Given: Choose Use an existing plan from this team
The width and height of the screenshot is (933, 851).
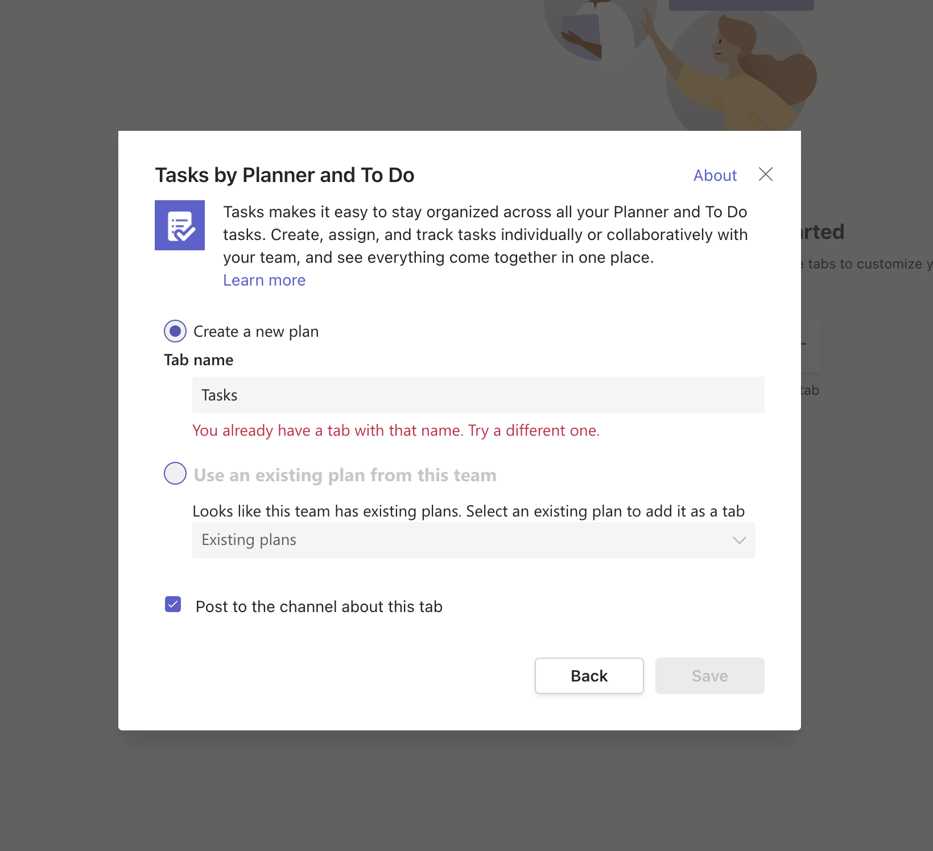Looking at the screenshot, I should coord(175,473).
